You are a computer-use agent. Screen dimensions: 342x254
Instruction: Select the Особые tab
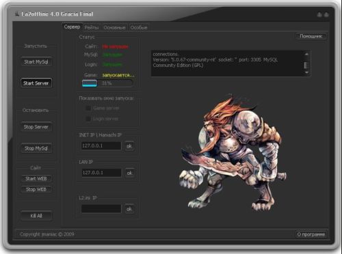[139, 28]
